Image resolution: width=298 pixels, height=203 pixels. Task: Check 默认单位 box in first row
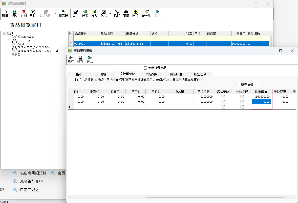(x=223, y=97)
